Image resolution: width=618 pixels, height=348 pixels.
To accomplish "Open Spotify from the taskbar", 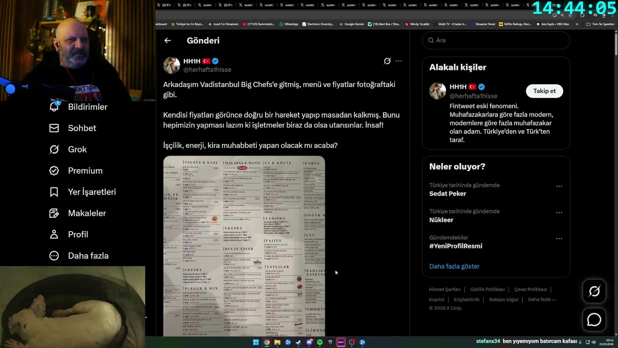I will point(320,342).
